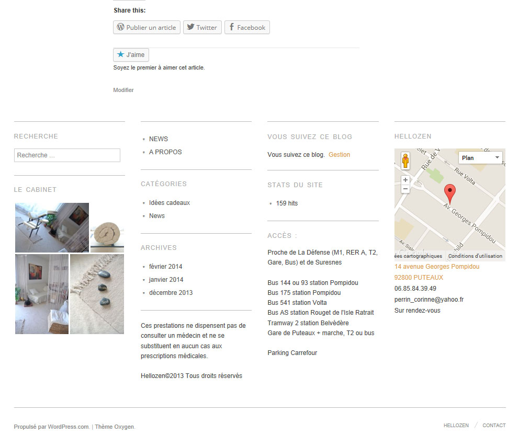Screen dimensions: 519x435
Task: Open the WordPress.com footer link
Action: [x=69, y=427]
